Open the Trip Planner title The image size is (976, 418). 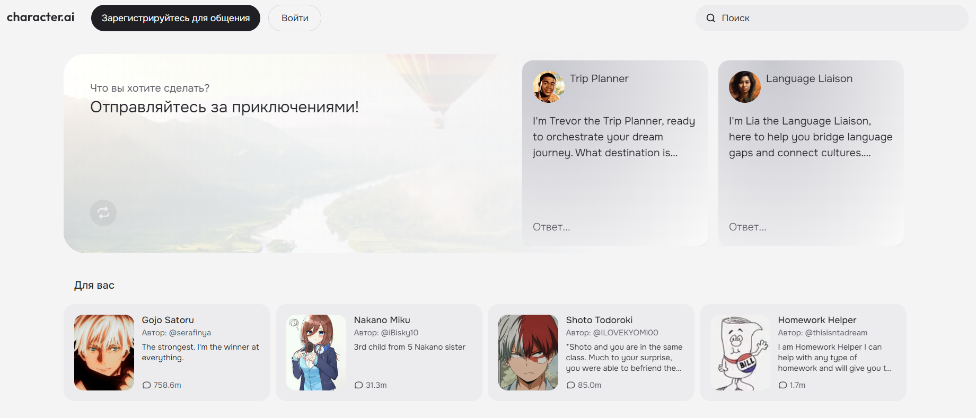click(599, 78)
